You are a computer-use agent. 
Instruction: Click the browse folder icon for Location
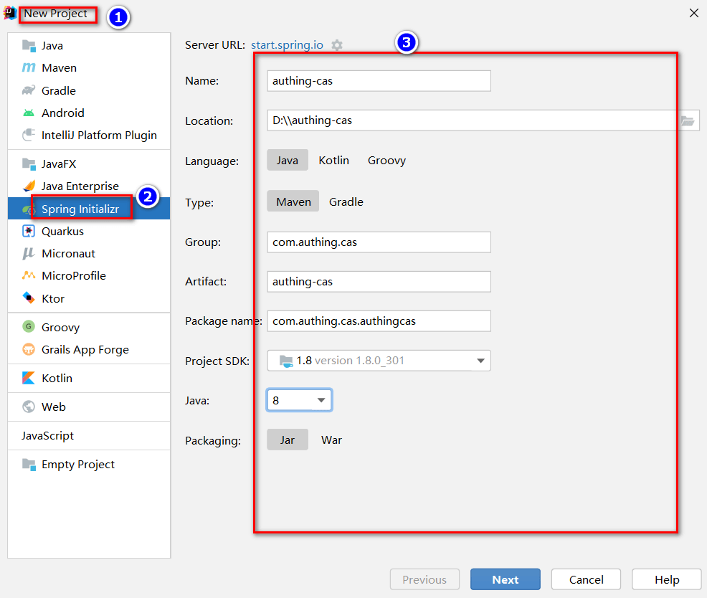688,120
